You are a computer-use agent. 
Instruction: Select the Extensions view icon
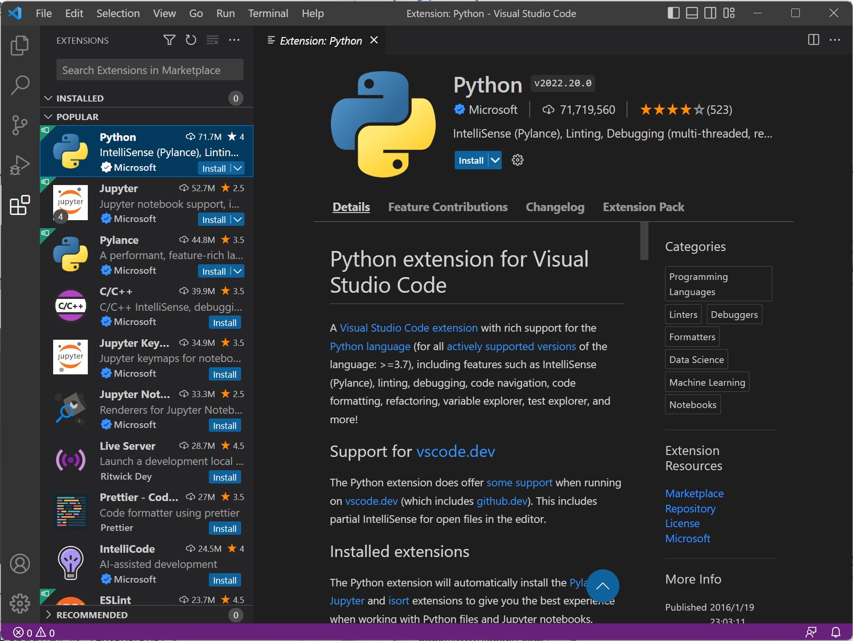pyautogui.click(x=19, y=205)
